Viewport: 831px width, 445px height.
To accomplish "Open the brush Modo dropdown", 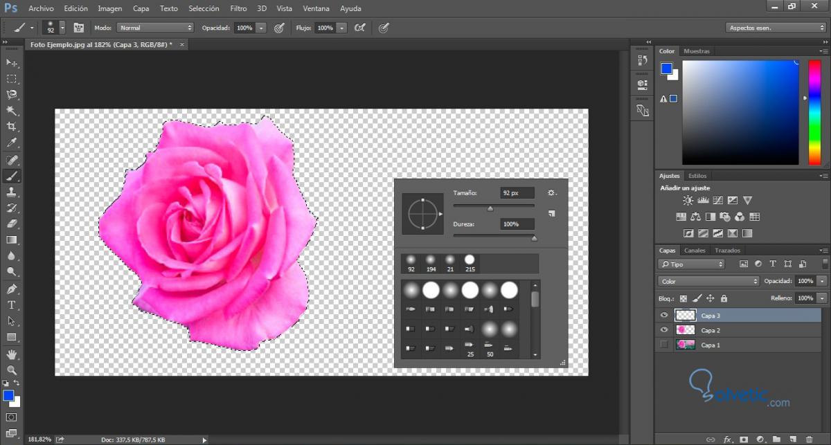I will tap(154, 28).
